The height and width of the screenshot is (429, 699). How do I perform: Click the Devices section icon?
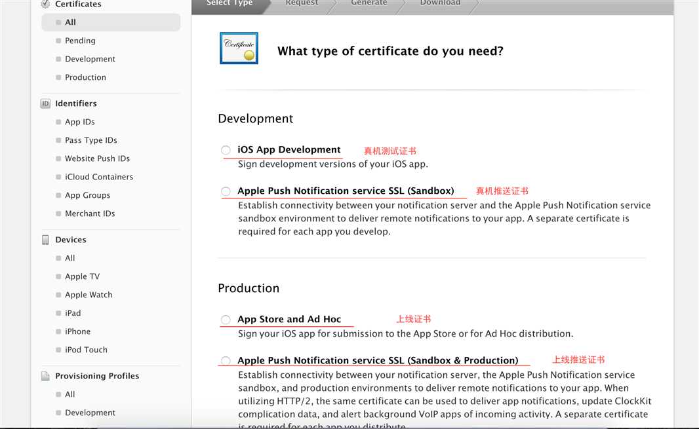pyautogui.click(x=45, y=240)
